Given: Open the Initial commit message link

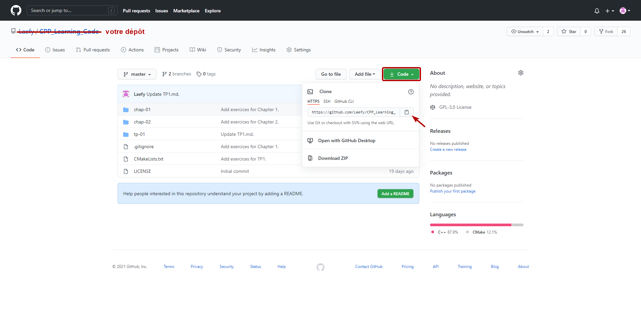Looking at the screenshot, I should coord(235,171).
